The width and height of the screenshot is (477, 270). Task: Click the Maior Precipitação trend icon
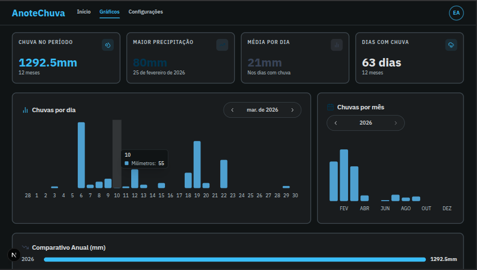pyautogui.click(x=222, y=45)
